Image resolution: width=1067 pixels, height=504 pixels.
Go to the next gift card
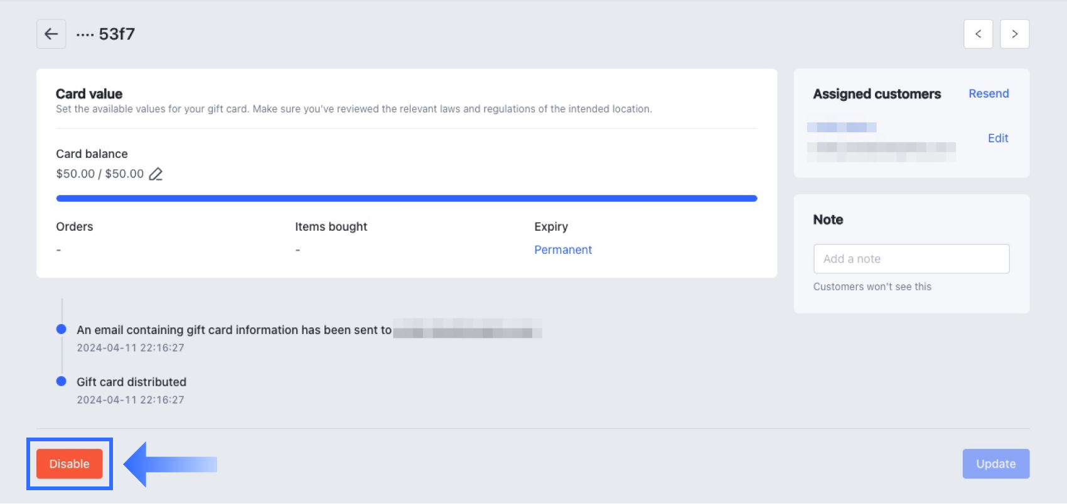tap(1014, 34)
